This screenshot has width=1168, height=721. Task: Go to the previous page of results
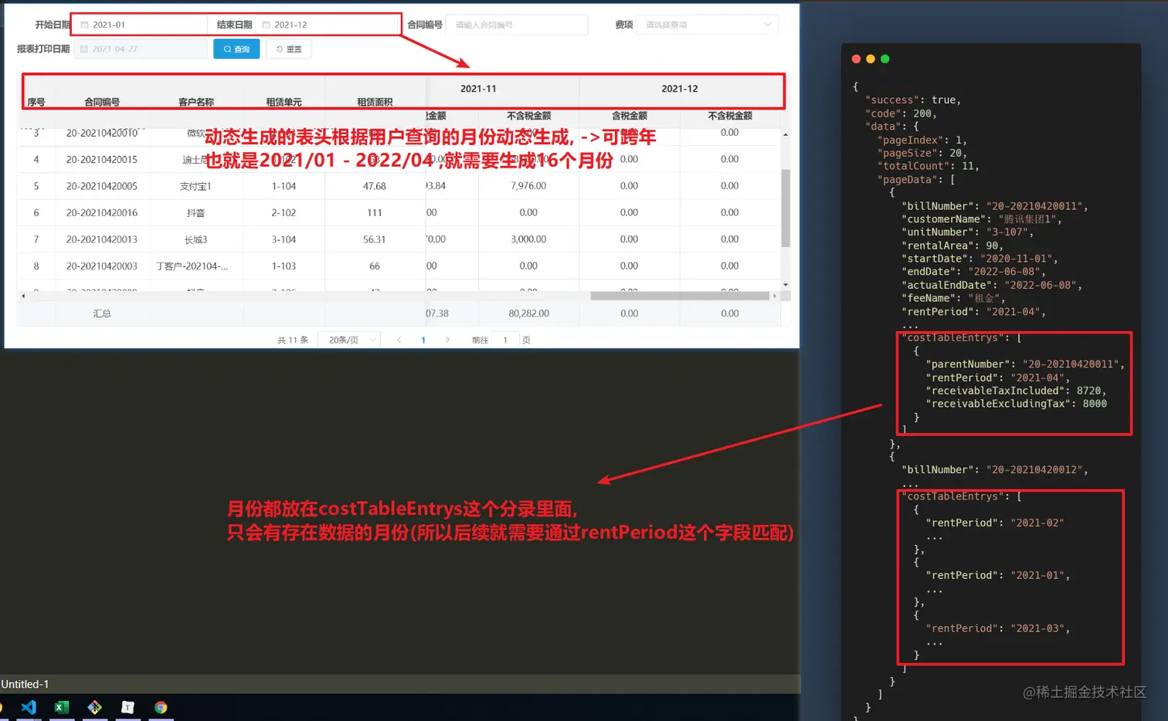tap(399, 340)
